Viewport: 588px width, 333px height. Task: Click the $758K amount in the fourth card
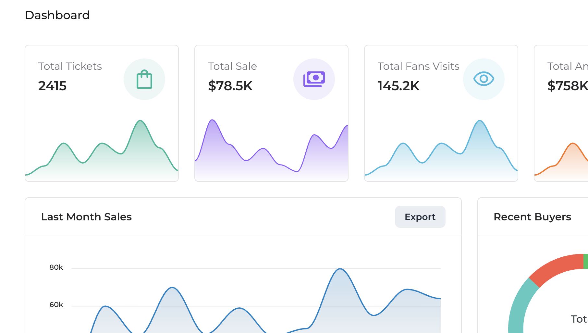[x=567, y=86]
